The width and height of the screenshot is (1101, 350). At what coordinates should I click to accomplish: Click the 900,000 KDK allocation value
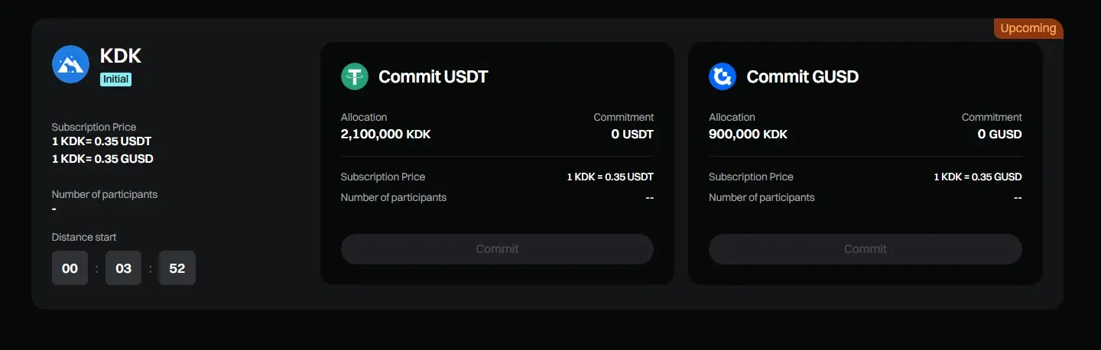coord(748,134)
